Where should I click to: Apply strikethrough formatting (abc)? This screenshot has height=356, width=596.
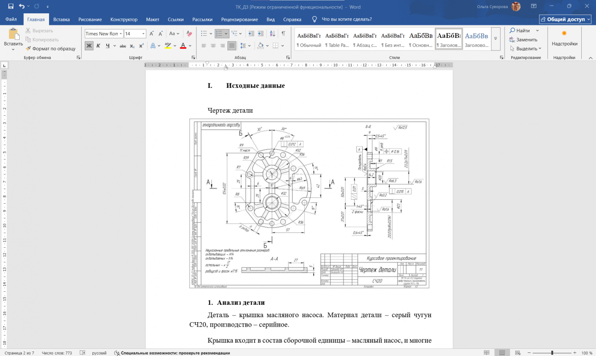(123, 46)
